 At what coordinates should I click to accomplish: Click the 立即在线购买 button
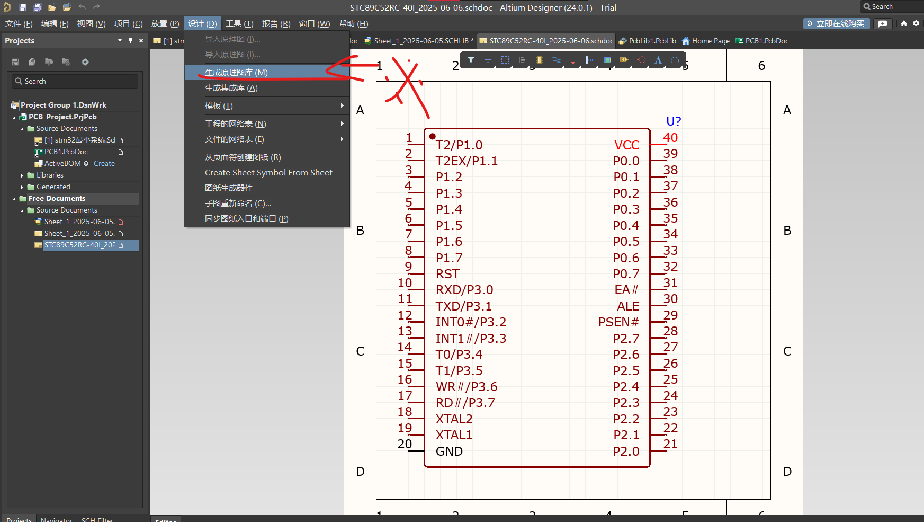(836, 23)
